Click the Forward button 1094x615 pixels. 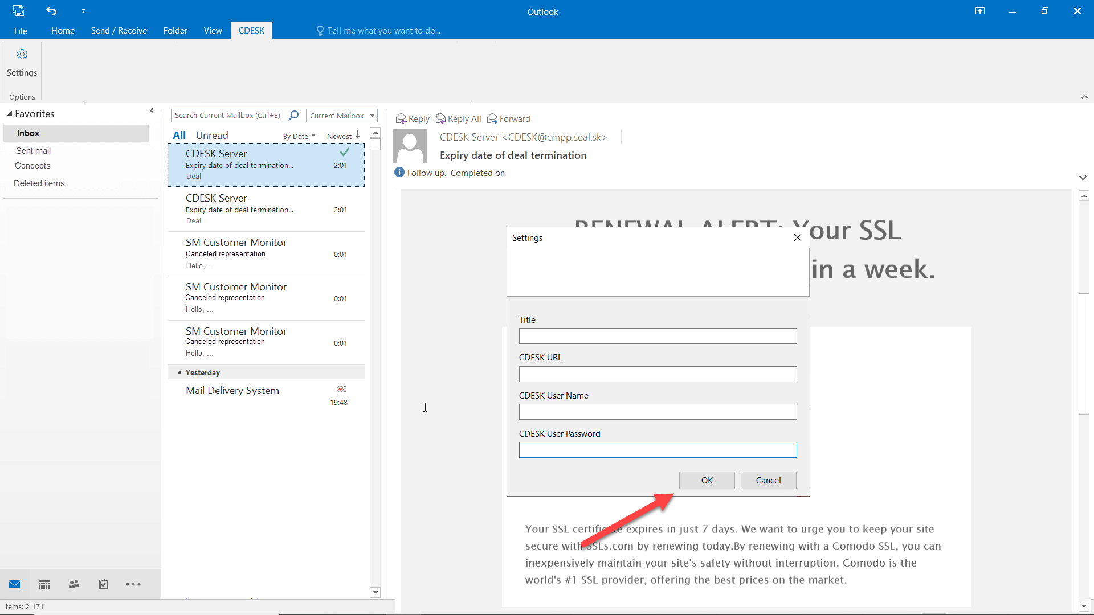pos(509,119)
